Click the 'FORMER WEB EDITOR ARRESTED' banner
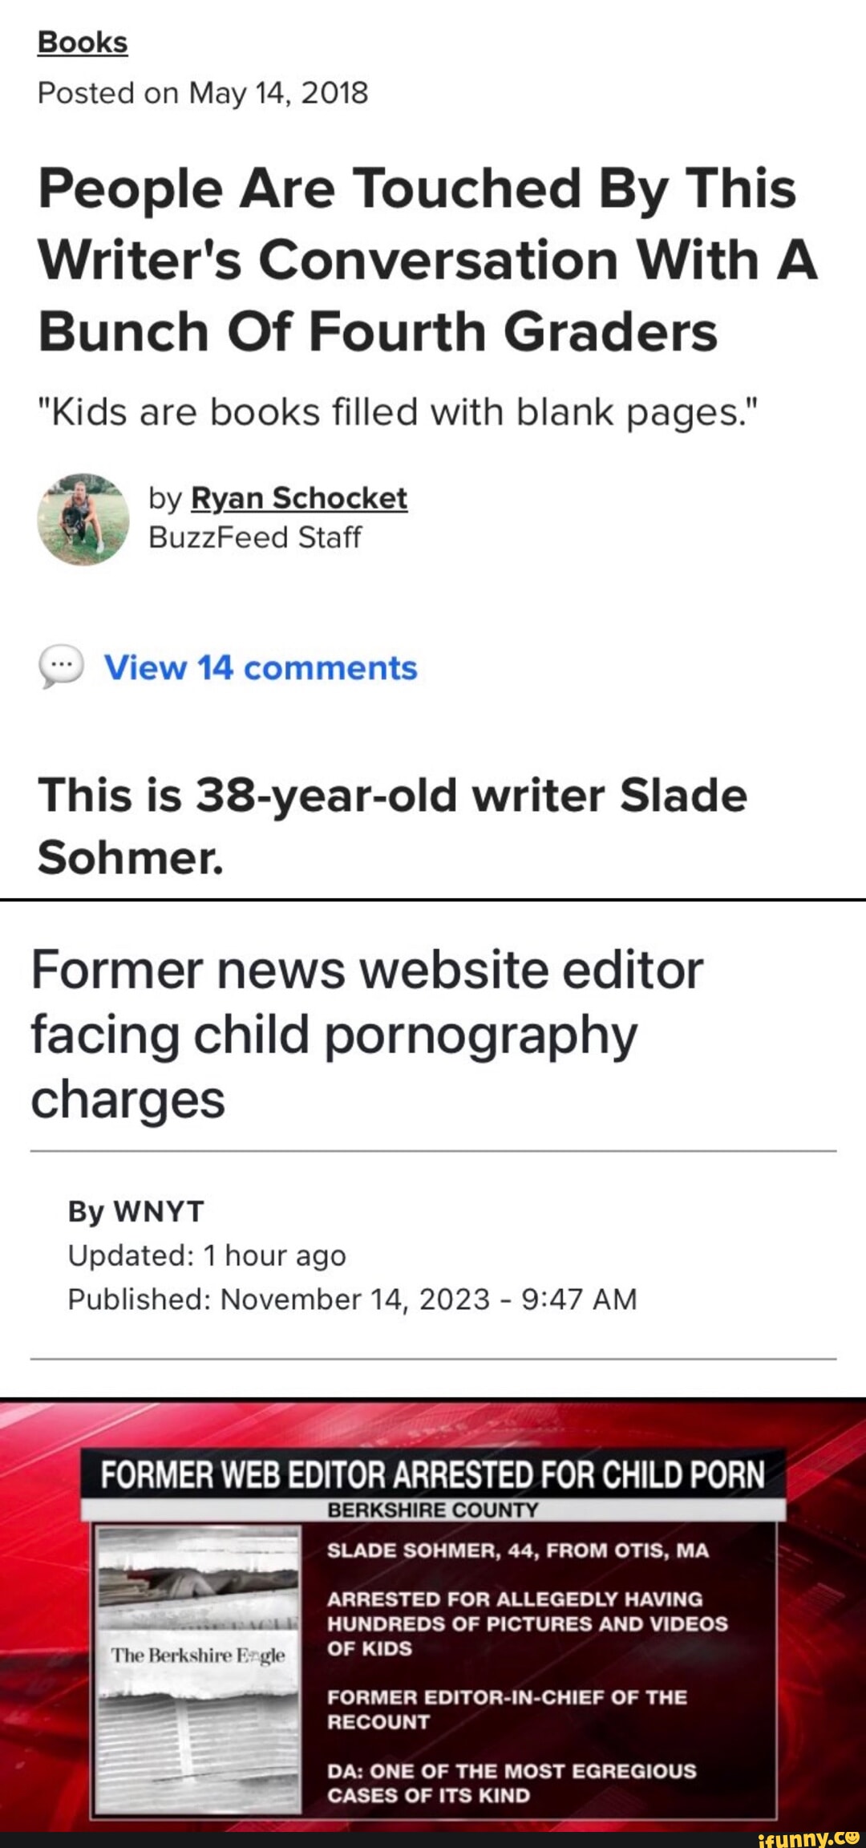This screenshot has width=866, height=1848. [x=433, y=1475]
